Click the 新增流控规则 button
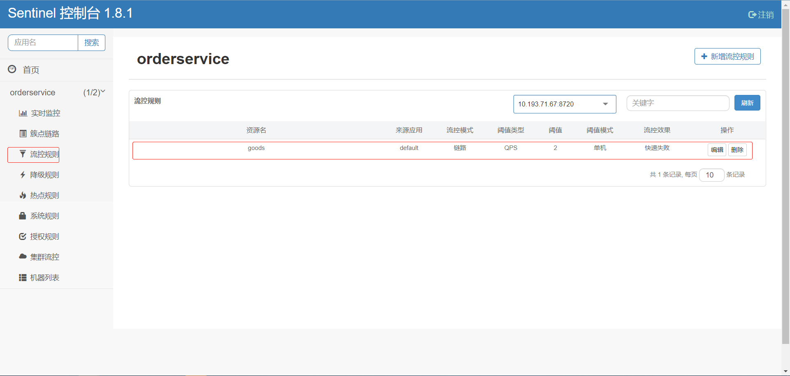This screenshot has height=376, width=790. tap(727, 56)
